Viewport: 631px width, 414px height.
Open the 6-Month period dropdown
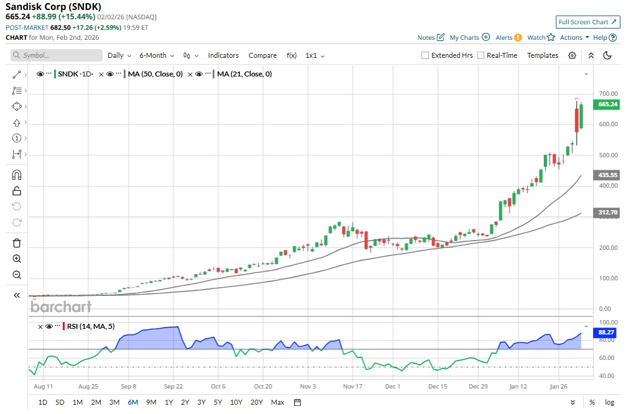point(157,55)
